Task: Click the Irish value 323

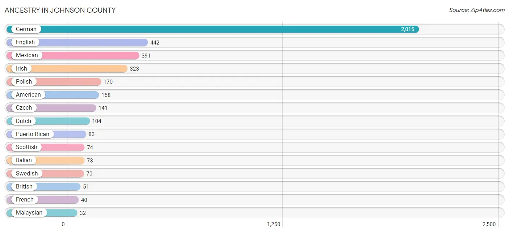Action: pyautogui.click(x=134, y=69)
